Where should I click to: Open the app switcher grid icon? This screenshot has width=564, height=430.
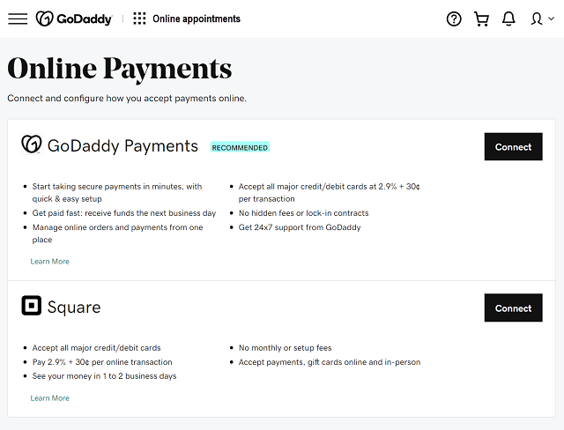point(139,19)
